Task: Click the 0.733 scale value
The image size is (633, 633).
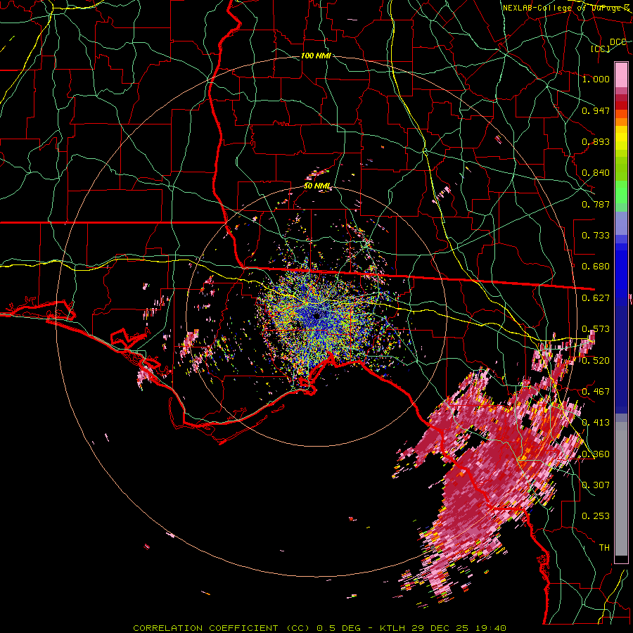Action: [x=596, y=236]
